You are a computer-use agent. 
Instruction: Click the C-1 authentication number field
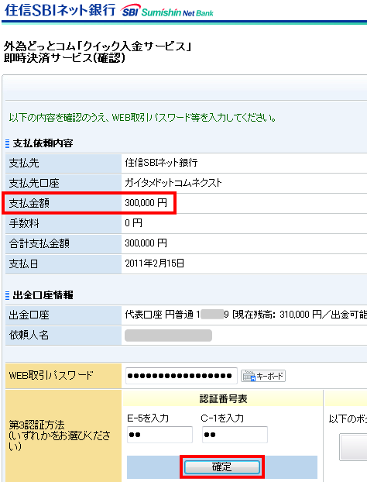click(235, 435)
